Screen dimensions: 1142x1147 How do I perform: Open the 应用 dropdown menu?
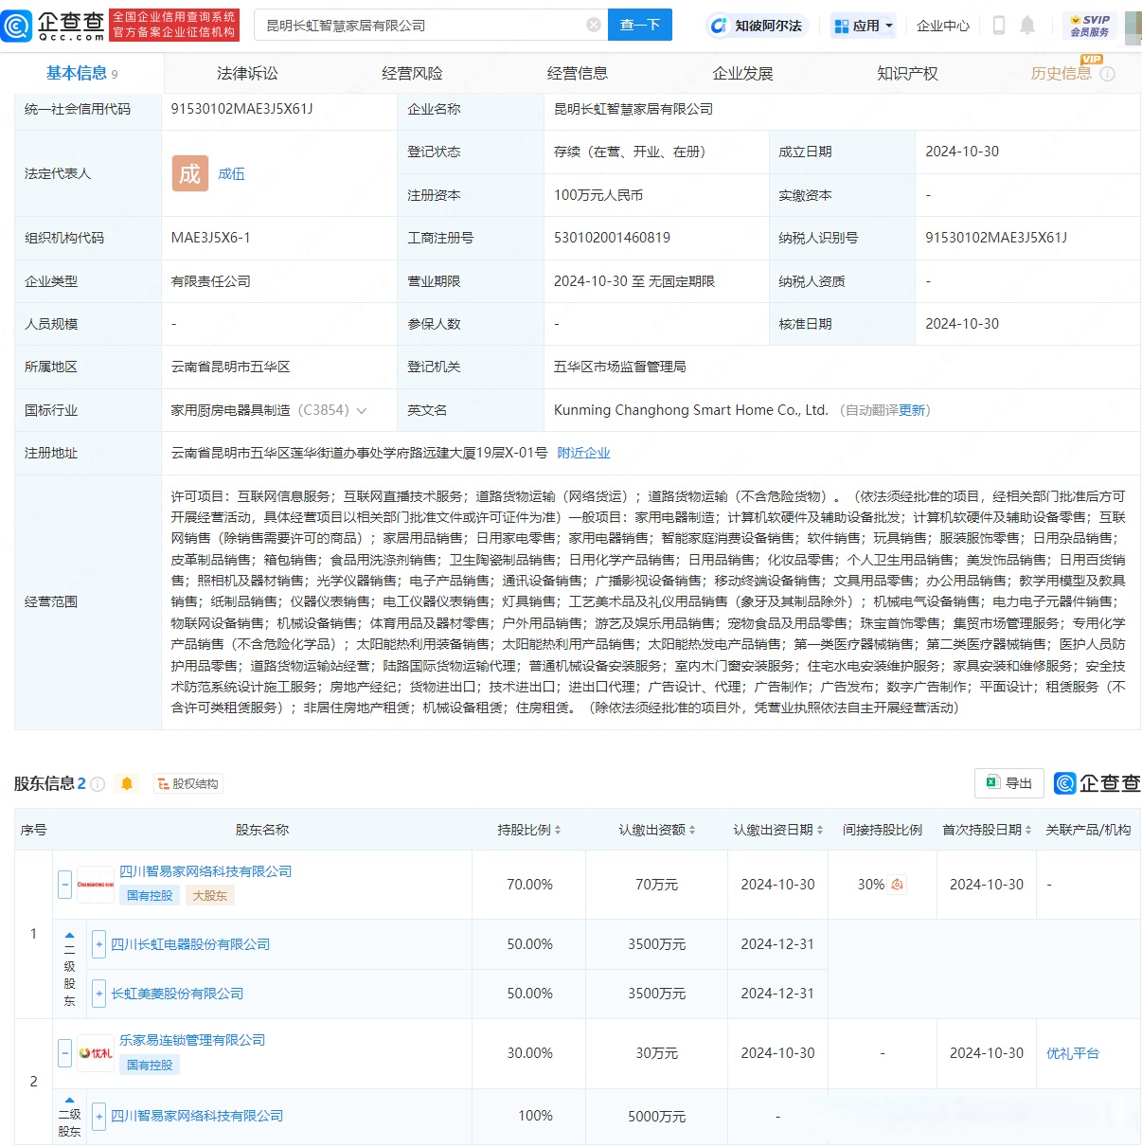pyautogui.click(x=864, y=26)
